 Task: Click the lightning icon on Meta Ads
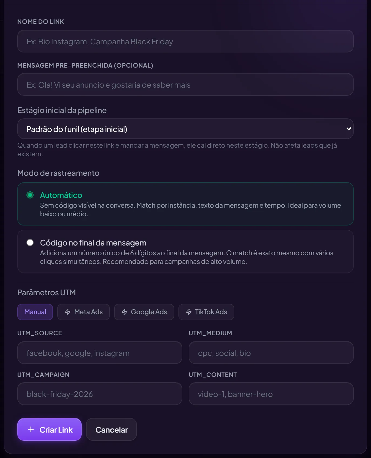(68, 312)
